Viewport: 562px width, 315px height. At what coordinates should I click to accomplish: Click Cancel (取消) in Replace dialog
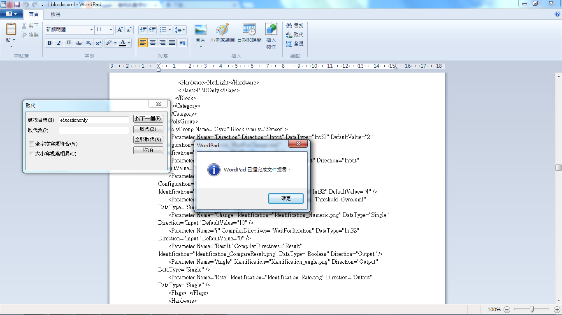tap(148, 151)
